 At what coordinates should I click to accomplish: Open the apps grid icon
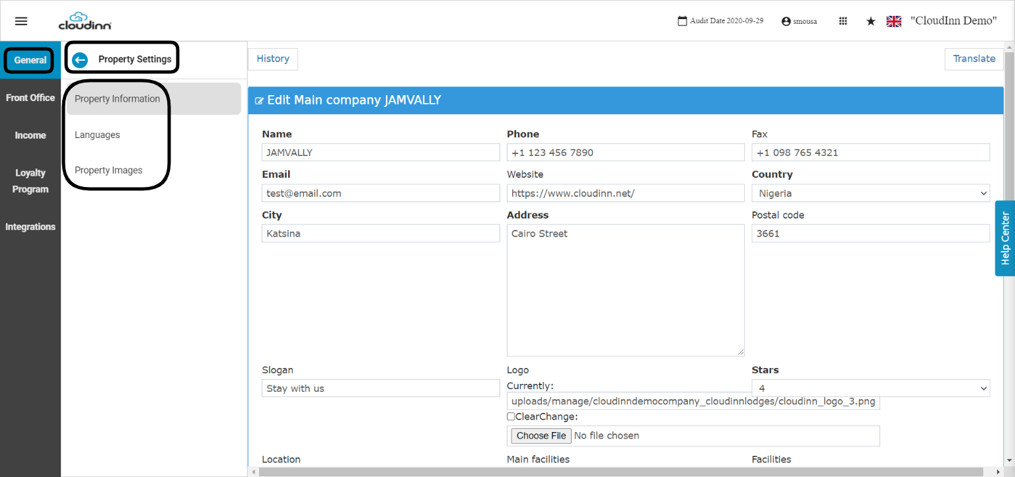click(843, 21)
